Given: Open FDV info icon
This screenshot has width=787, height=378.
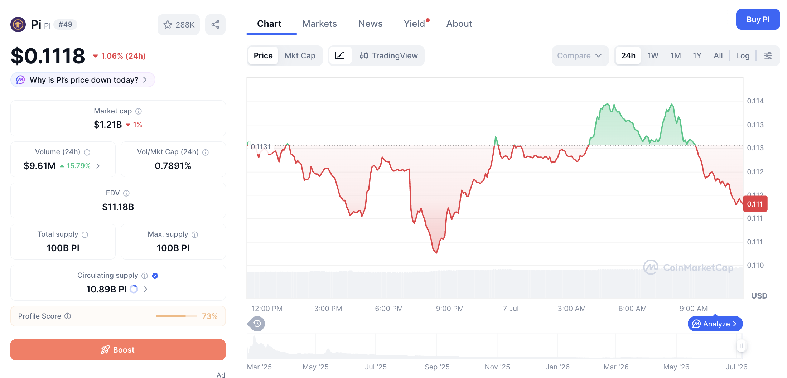Looking at the screenshot, I should coord(126,193).
